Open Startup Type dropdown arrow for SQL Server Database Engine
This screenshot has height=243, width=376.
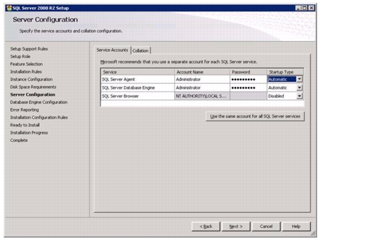pyautogui.click(x=300, y=88)
